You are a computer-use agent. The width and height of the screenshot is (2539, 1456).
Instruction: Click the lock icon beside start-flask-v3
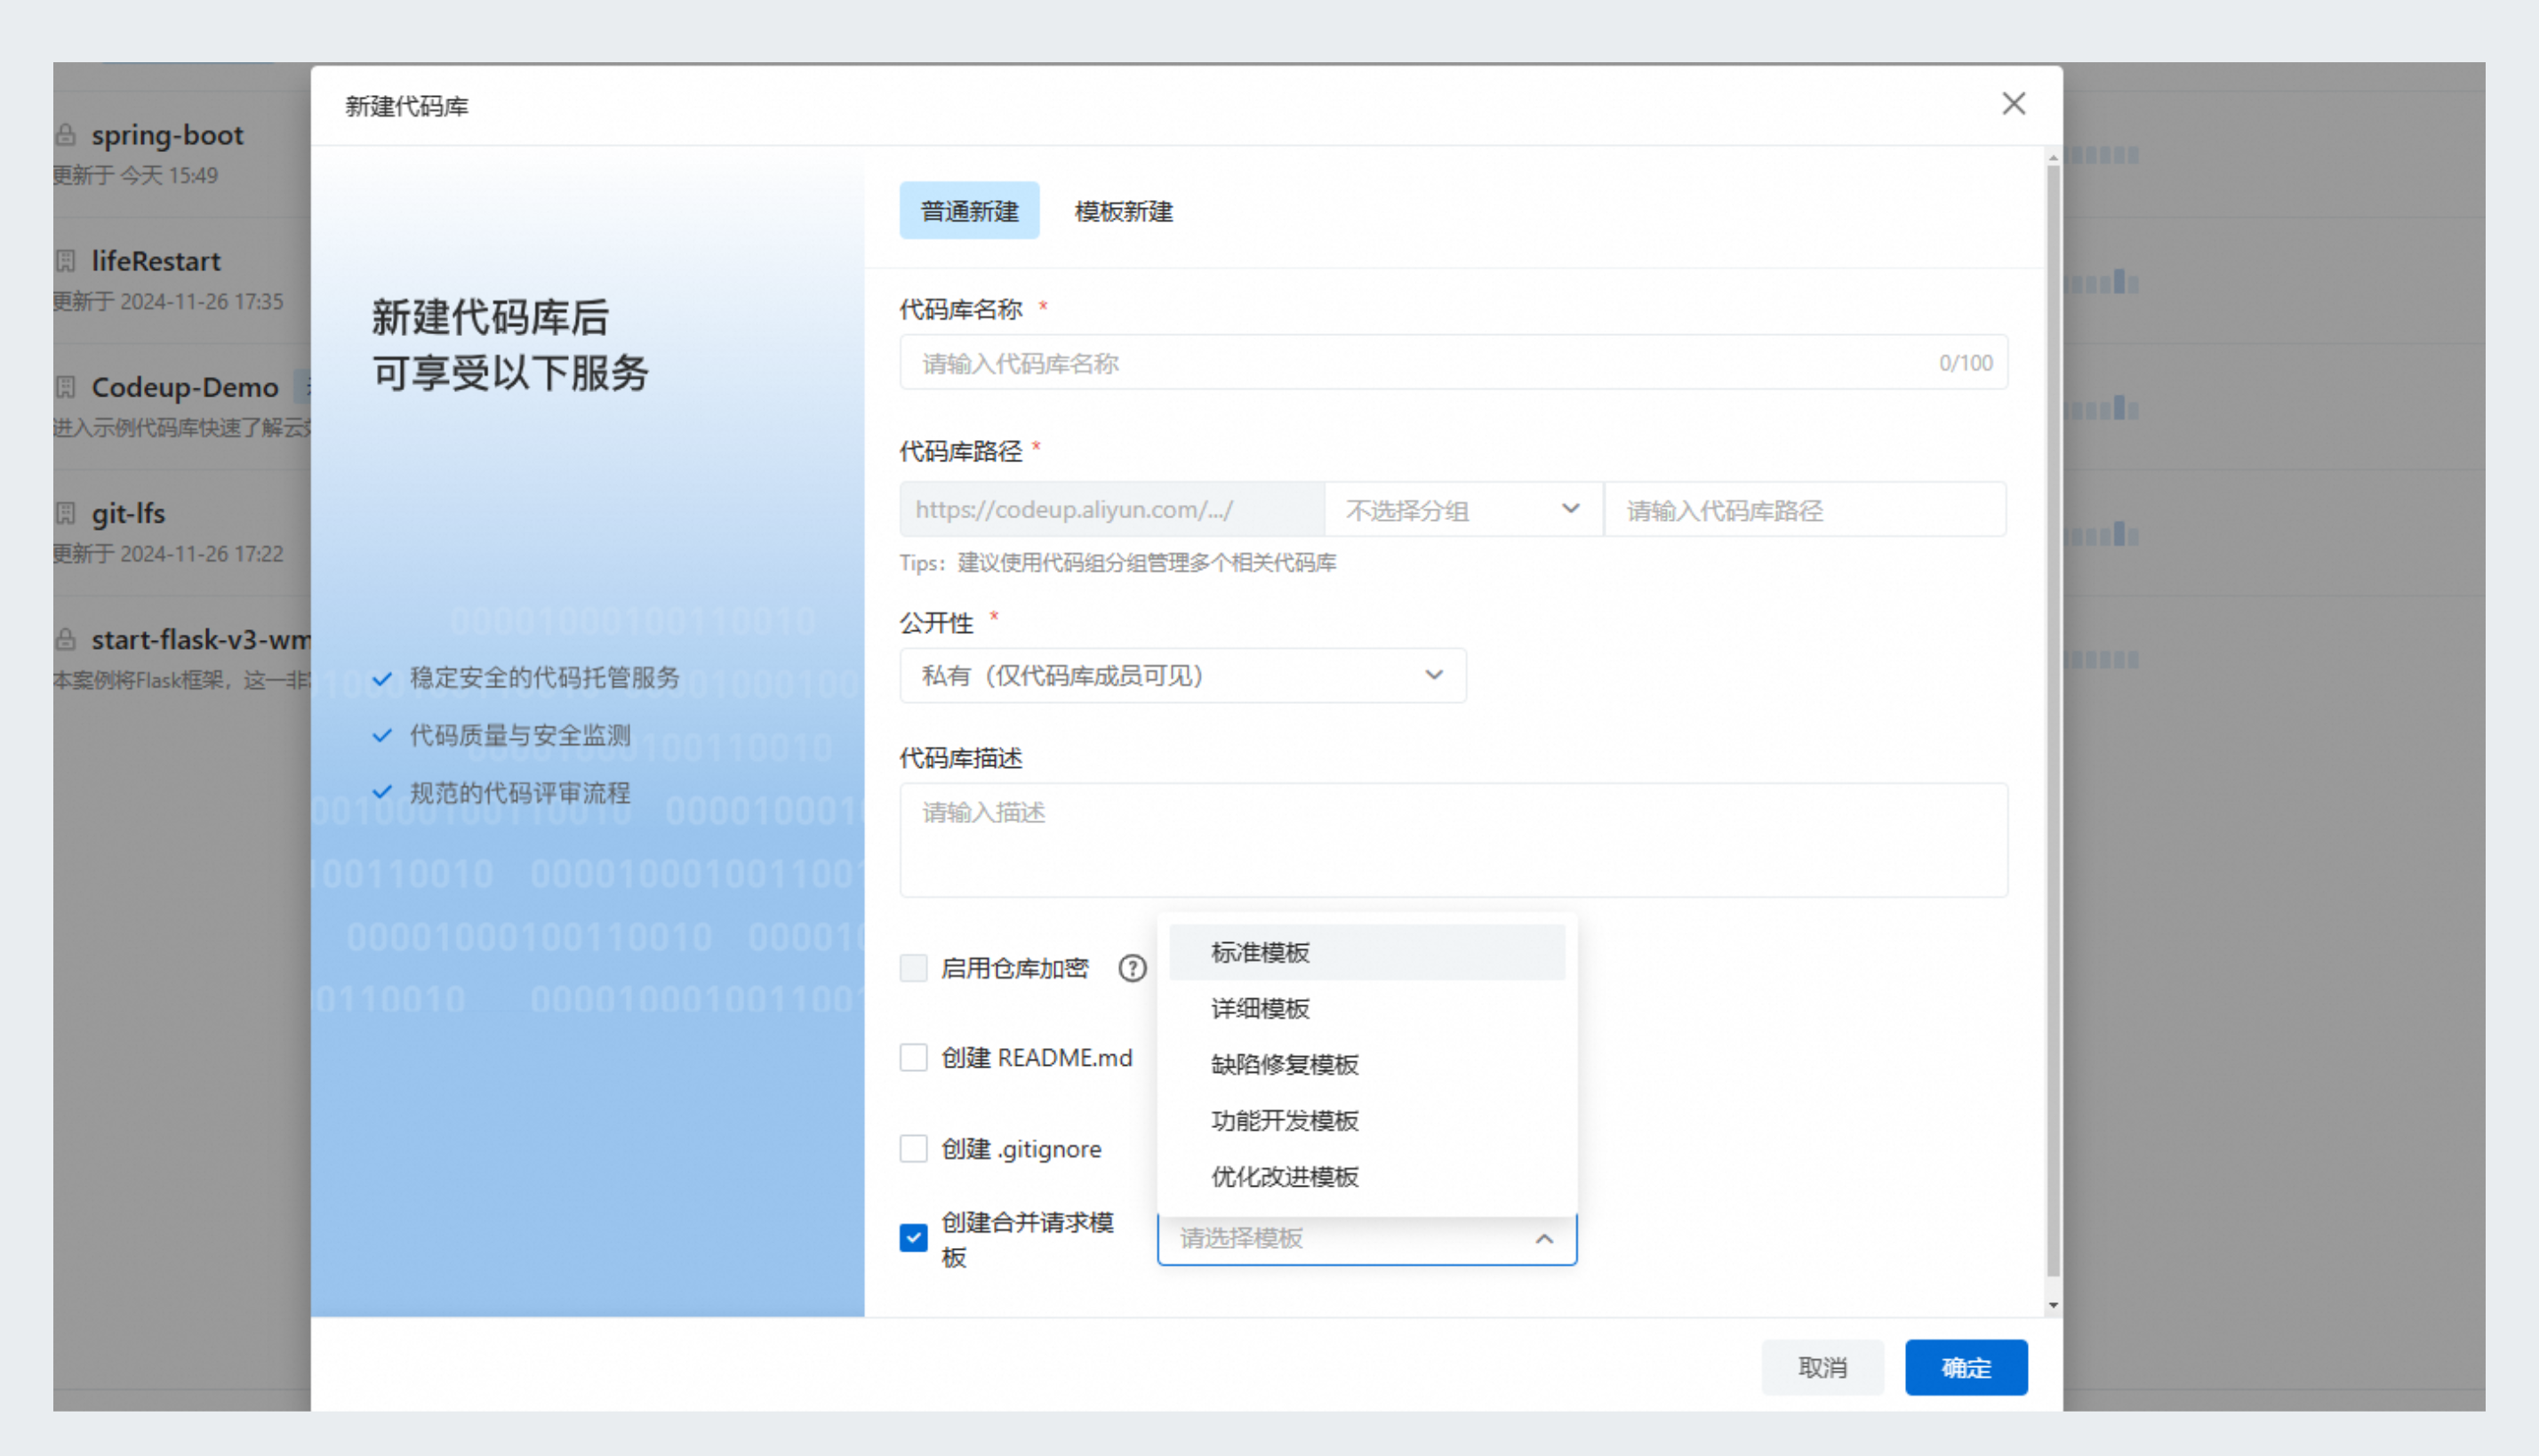(x=66, y=639)
